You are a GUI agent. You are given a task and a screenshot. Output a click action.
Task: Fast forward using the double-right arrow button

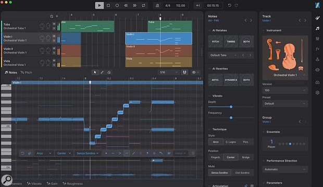tap(135, 5)
